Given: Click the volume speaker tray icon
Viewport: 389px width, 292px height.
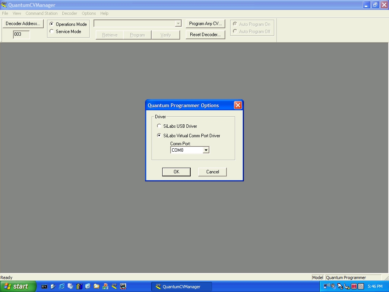Looking at the screenshot, I should click(333, 286).
